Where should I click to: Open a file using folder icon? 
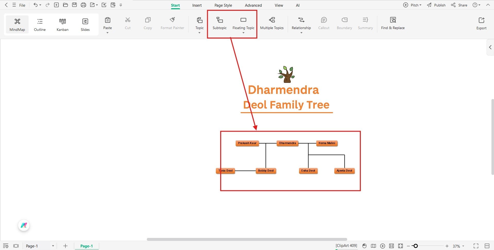(x=65, y=5)
